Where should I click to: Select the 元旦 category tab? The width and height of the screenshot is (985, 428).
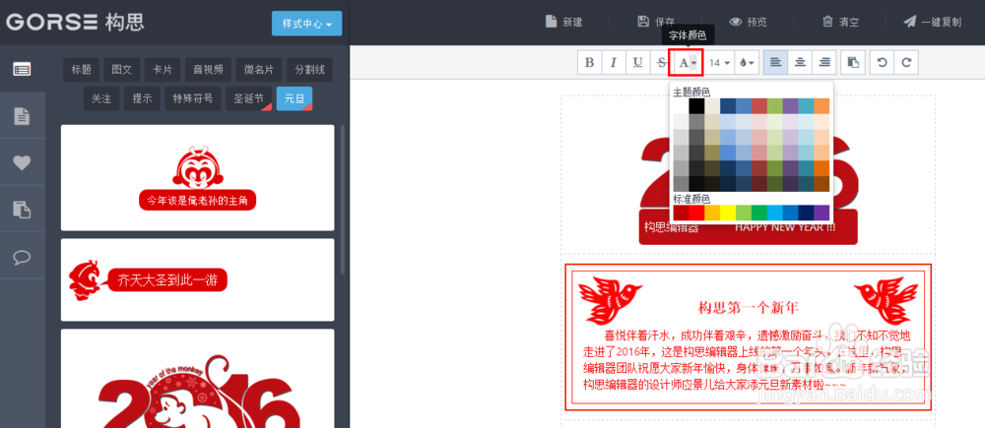[x=294, y=98]
